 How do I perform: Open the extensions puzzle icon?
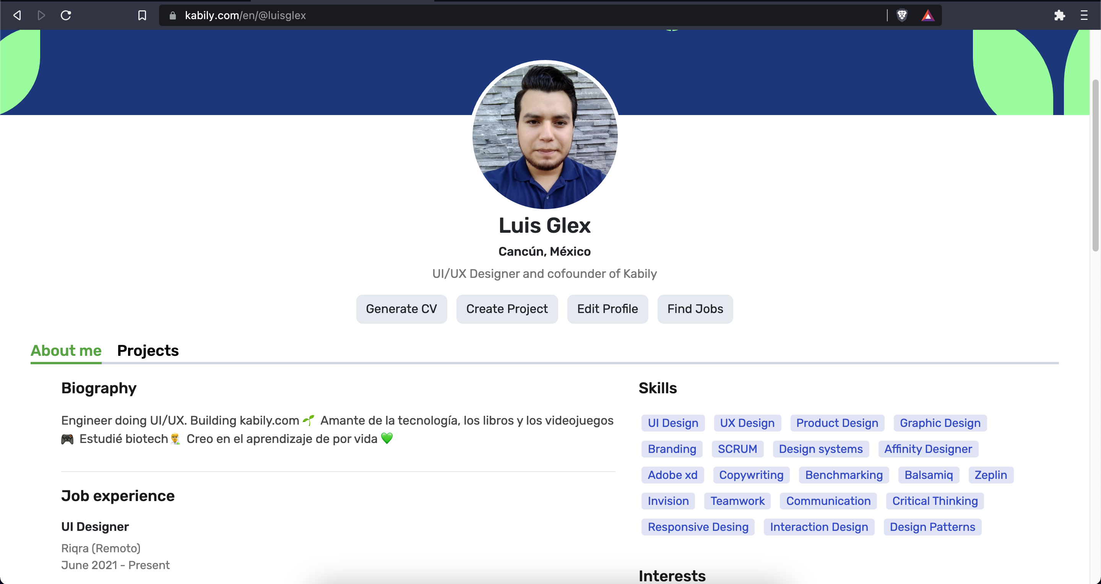tap(1059, 16)
